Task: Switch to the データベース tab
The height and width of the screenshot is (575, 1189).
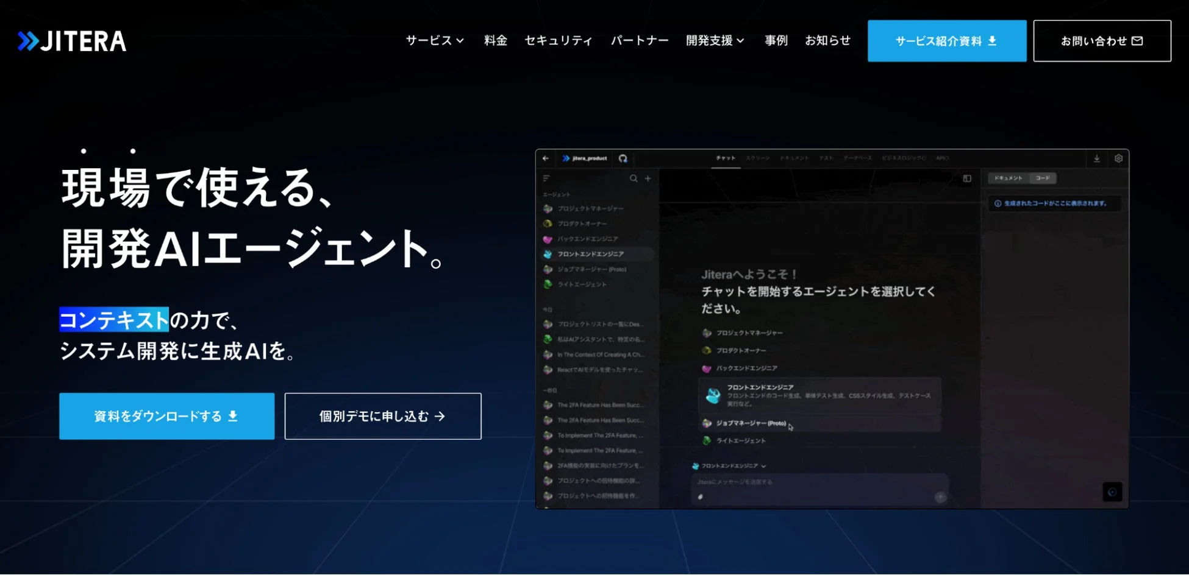Action: [x=857, y=157]
